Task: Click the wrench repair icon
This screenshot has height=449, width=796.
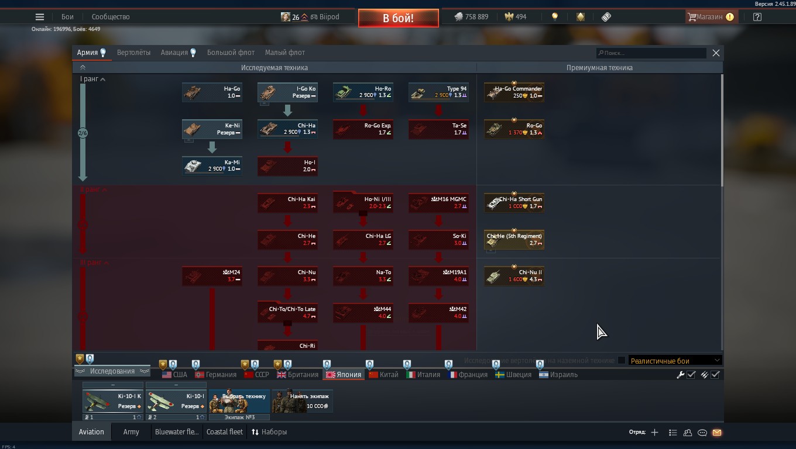Action: [x=681, y=375]
